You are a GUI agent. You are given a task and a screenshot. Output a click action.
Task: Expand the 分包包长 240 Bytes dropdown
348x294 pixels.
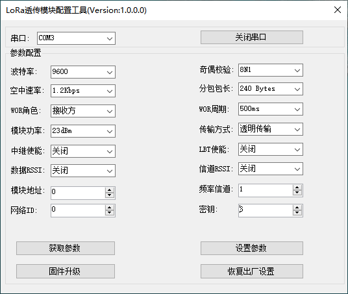coord(271,89)
